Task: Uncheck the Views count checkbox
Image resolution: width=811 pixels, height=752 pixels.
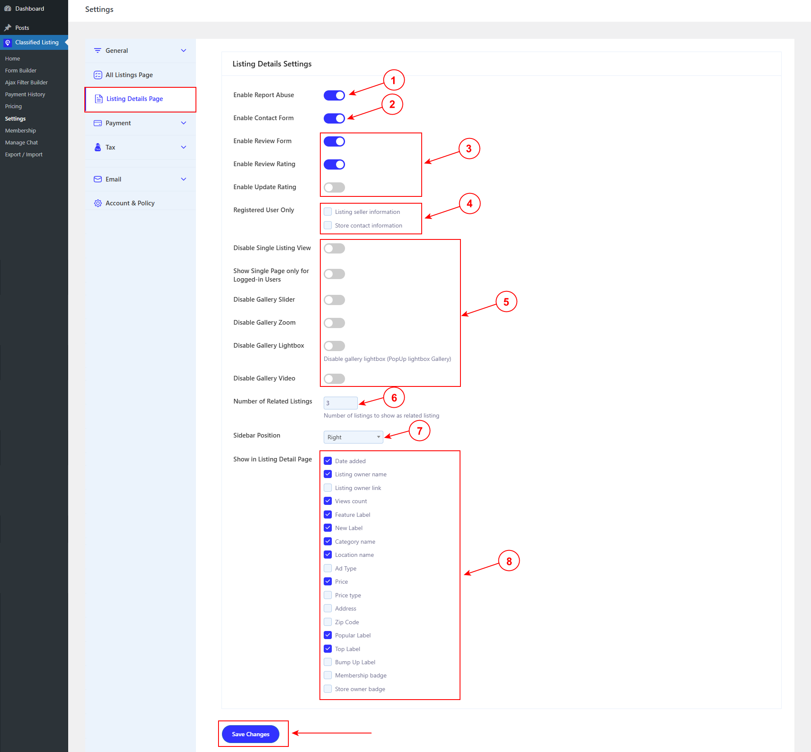Action: click(328, 501)
